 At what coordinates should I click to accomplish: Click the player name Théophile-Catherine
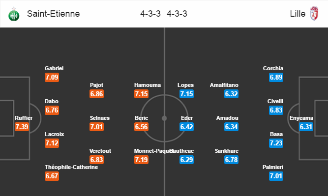pyautogui.click(x=71, y=167)
